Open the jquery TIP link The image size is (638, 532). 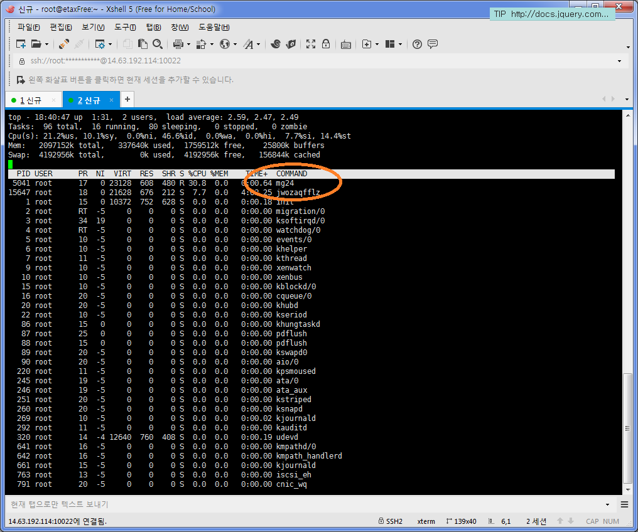click(x=553, y=14)
